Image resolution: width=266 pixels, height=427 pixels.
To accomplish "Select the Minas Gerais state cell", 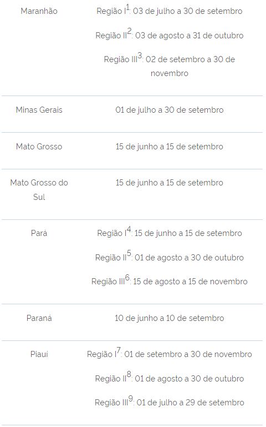I will coord(39,110).
